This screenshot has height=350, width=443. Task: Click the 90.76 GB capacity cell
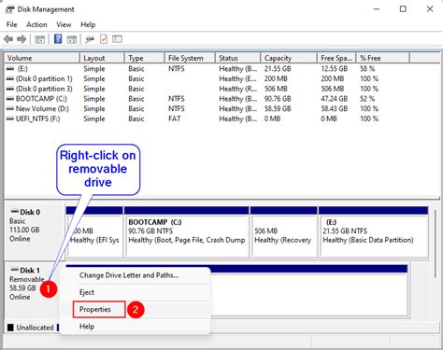[278, 99]
